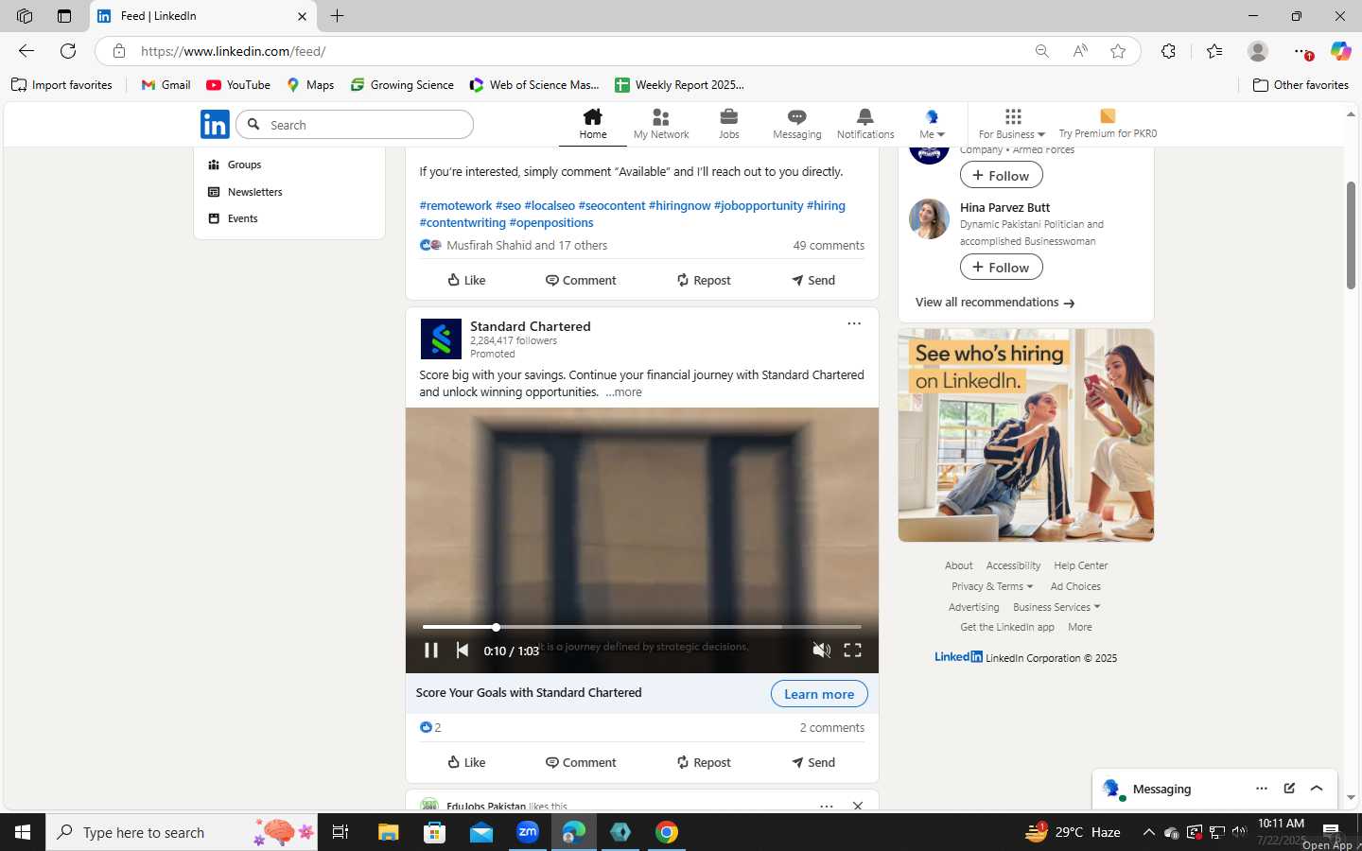The image size is (1362, 851).
Task: Open Events in the left sidebar
Action: [x=233, y=218]
